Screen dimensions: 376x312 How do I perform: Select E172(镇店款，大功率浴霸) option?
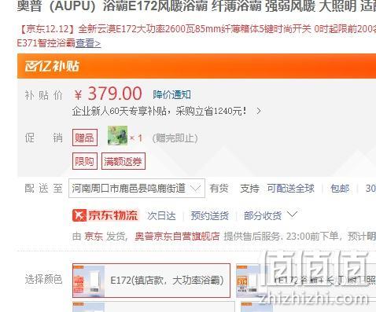click(x=151, y=281)
